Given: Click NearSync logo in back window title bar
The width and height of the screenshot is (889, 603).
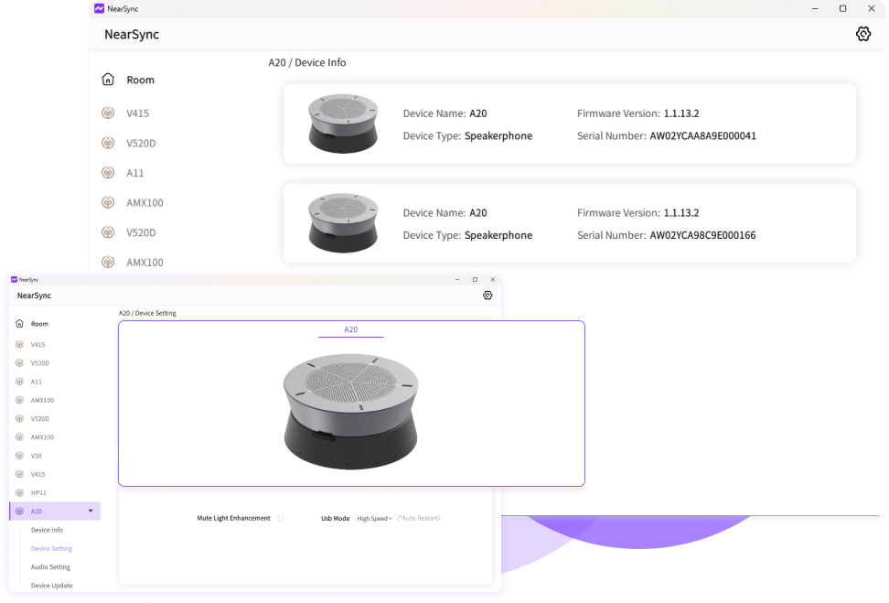Looking at the screenshot, I should pos(99,8).
